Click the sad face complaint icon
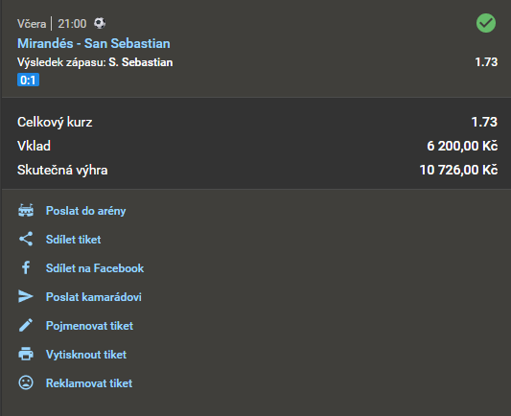Image resolution: width=511 pixels, height=416 pixels. tap(26, 382)
